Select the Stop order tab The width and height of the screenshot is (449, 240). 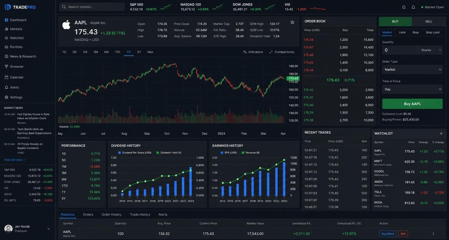pyautogui.click(x=416, y=32)
